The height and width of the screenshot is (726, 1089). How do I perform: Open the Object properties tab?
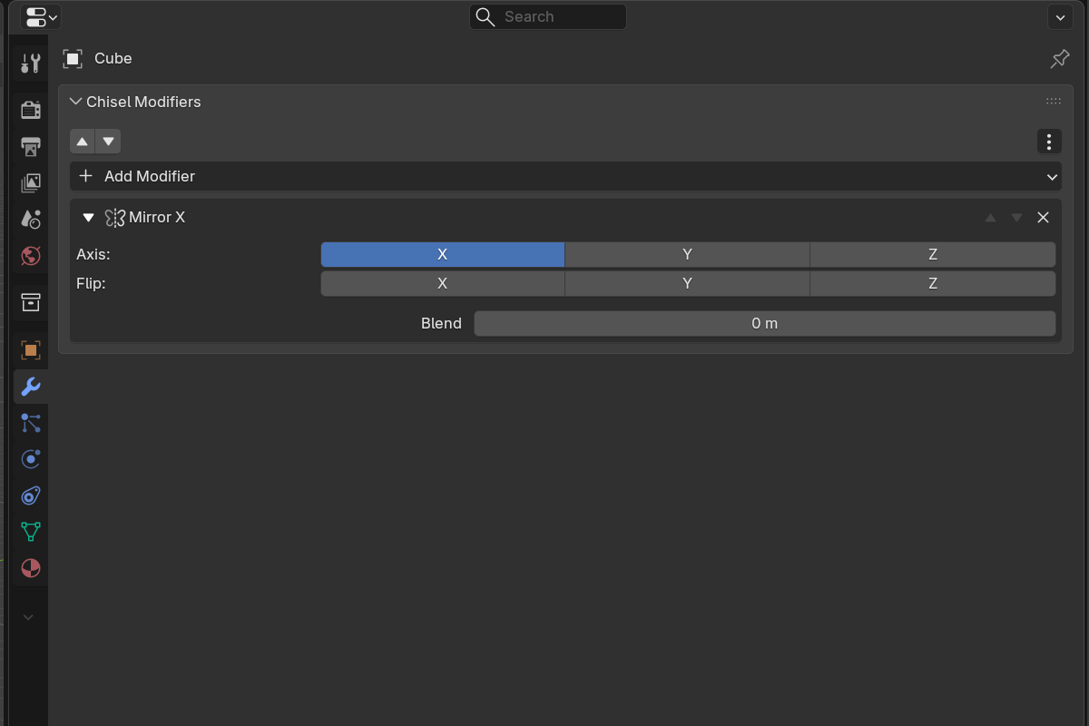[x=30, y=349]
